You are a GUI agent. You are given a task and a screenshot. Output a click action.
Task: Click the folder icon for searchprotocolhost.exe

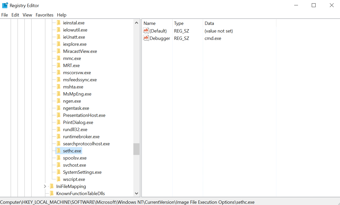(x=59, y=144)
